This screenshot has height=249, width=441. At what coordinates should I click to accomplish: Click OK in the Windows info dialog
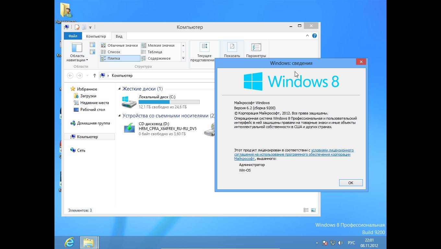point(351,183)
